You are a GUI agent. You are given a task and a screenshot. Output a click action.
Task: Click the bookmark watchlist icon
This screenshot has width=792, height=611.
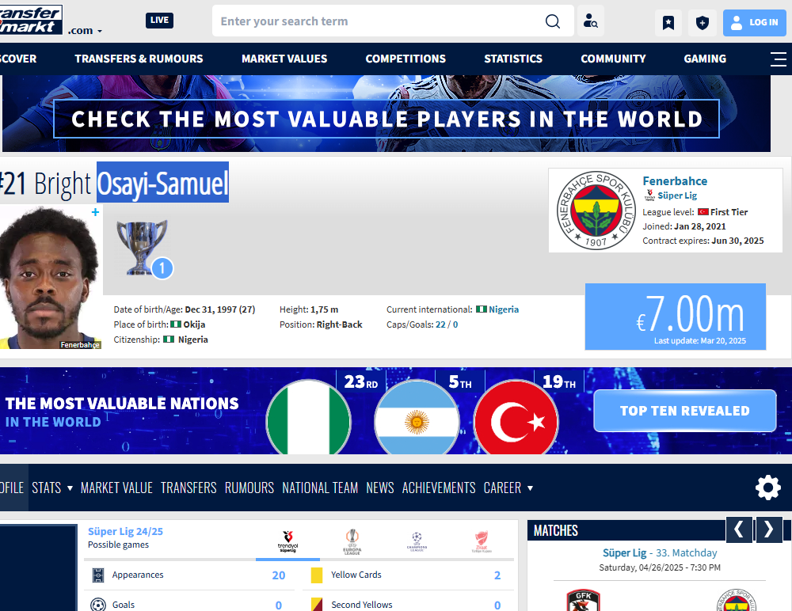[x=668, y=23]
